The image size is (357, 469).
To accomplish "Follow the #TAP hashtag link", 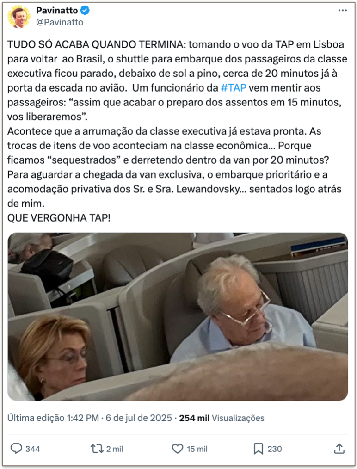I will coord(234,87).
